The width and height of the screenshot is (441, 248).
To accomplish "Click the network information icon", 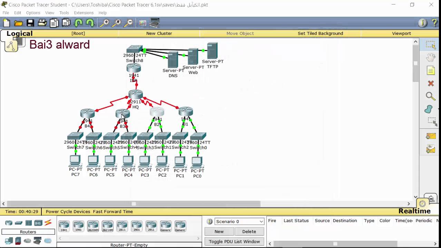I will click(x=422, y=23).
